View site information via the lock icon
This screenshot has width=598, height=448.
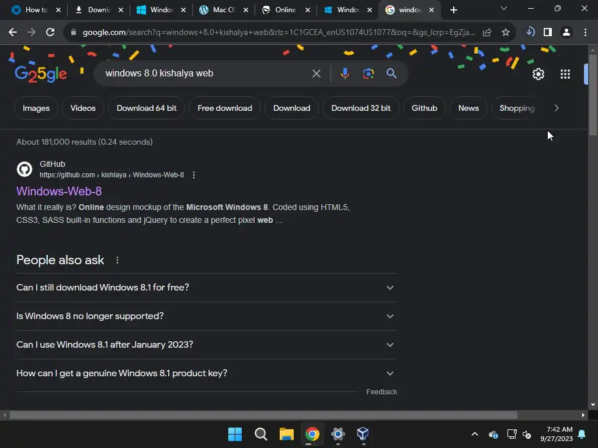[74, 33]
